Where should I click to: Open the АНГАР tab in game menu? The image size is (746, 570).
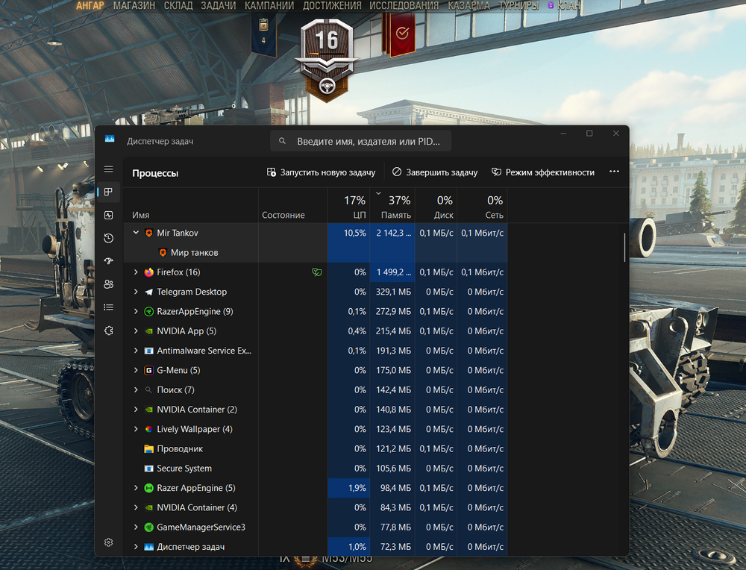coord(90,6)
